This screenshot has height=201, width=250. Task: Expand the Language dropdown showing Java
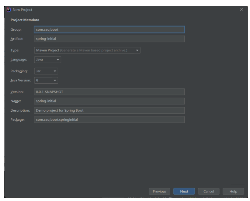[x=47, y=60]
